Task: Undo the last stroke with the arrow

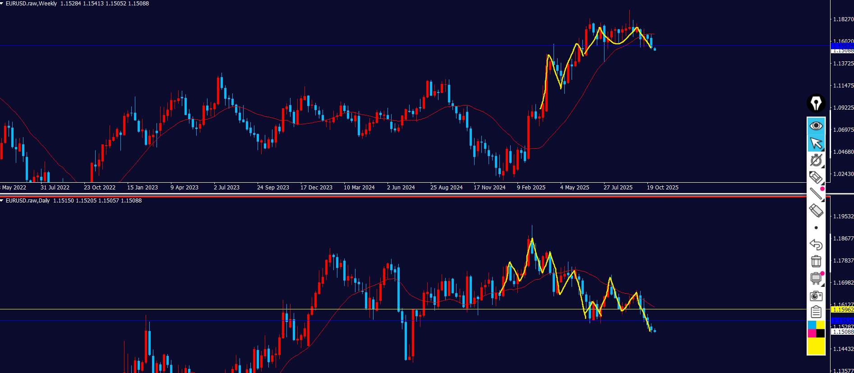Action: click(x=816, y=244)
